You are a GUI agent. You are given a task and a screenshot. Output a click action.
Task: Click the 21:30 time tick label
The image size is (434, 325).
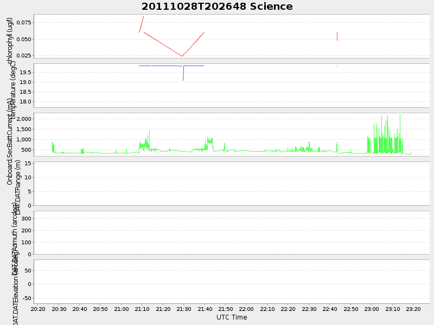coord(184,309)
